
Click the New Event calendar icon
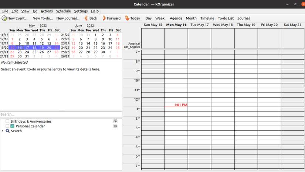[4, 18]
